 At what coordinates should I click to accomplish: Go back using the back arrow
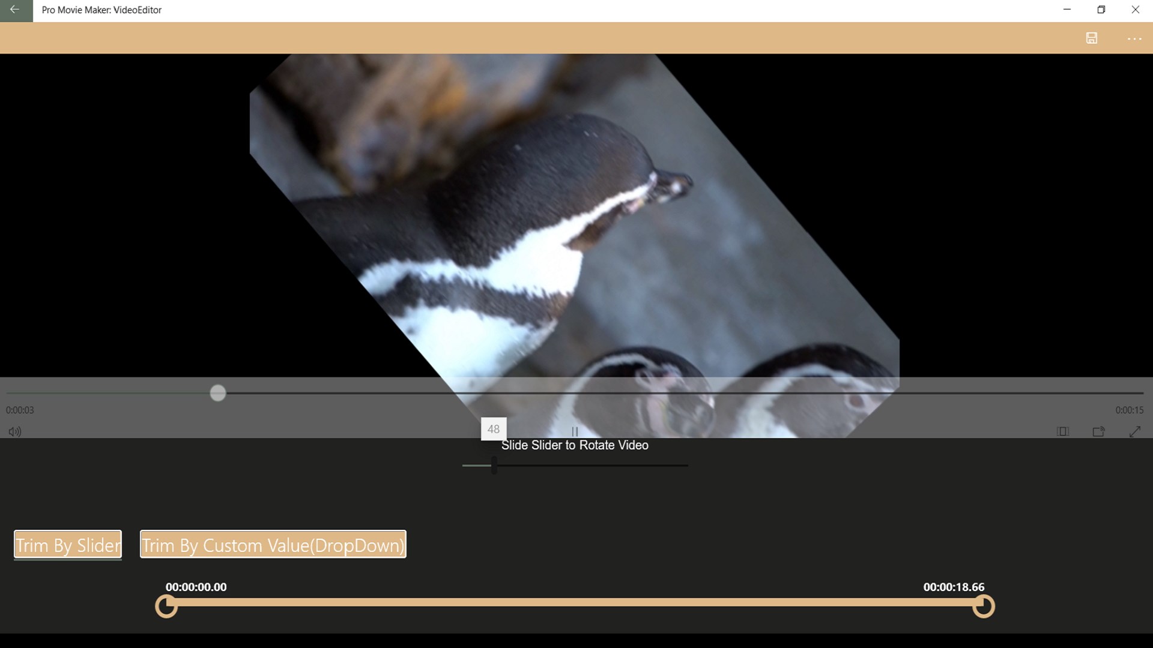tap(16, 10)
